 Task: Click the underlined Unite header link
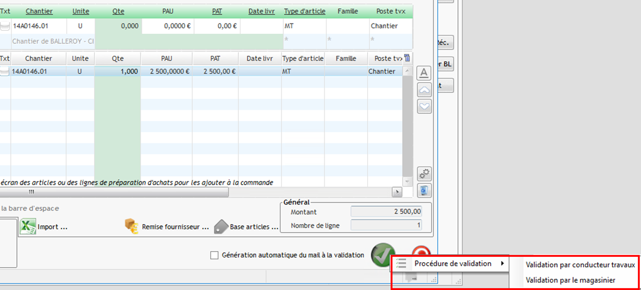point(81,11)
